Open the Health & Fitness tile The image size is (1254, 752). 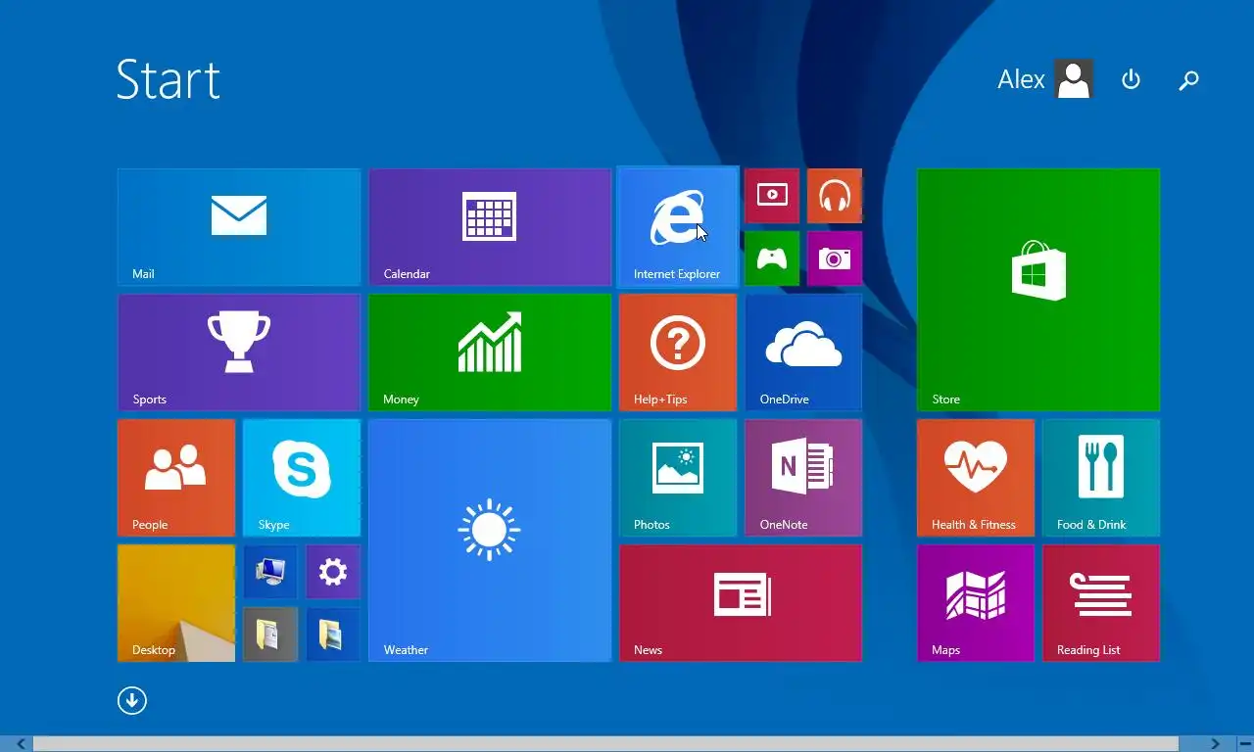pyautogui.click(x=976, y=478)
